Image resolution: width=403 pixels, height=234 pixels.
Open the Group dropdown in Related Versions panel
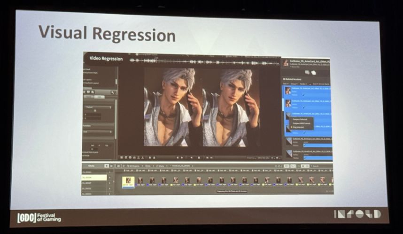point(294,84)
